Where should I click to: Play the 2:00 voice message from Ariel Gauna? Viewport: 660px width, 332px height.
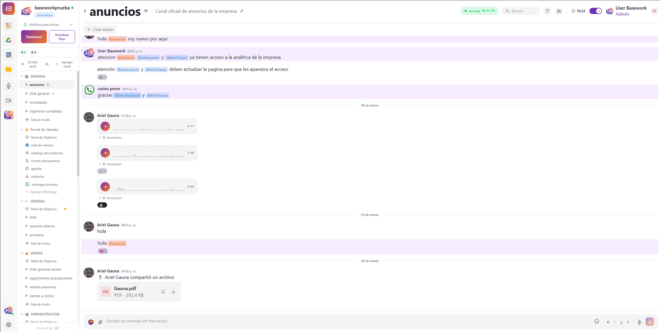tap(105, 153)
